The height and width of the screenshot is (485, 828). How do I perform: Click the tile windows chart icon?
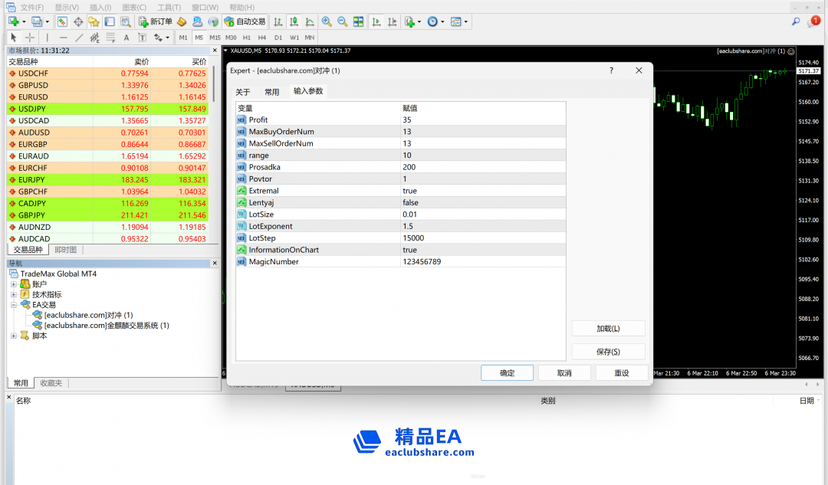(x=358, y=21)
